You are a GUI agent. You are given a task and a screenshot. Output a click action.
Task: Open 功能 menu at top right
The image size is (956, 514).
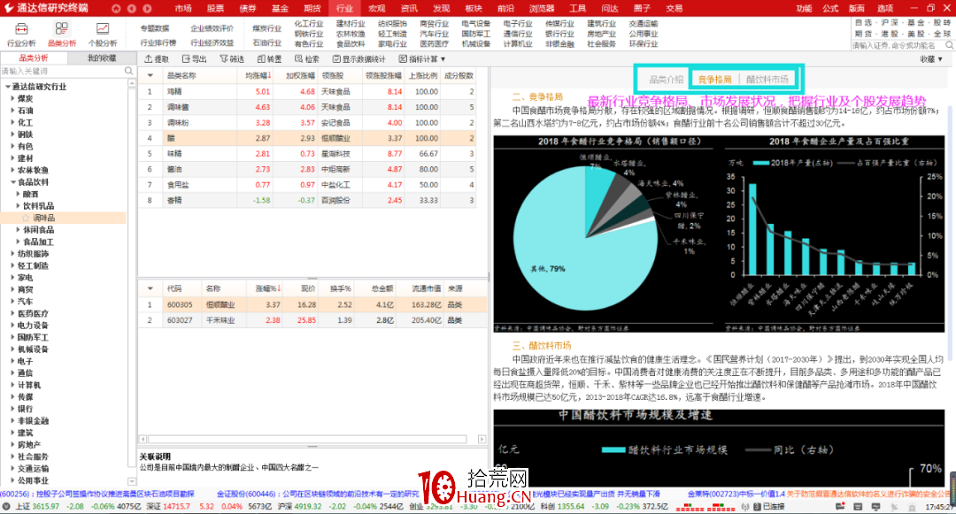point(804,9)
